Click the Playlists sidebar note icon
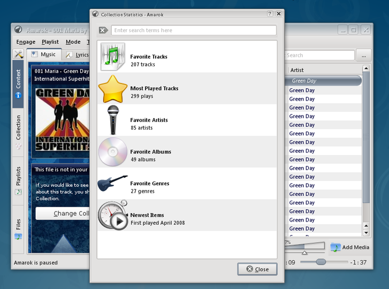 click(x=18, y=192)
